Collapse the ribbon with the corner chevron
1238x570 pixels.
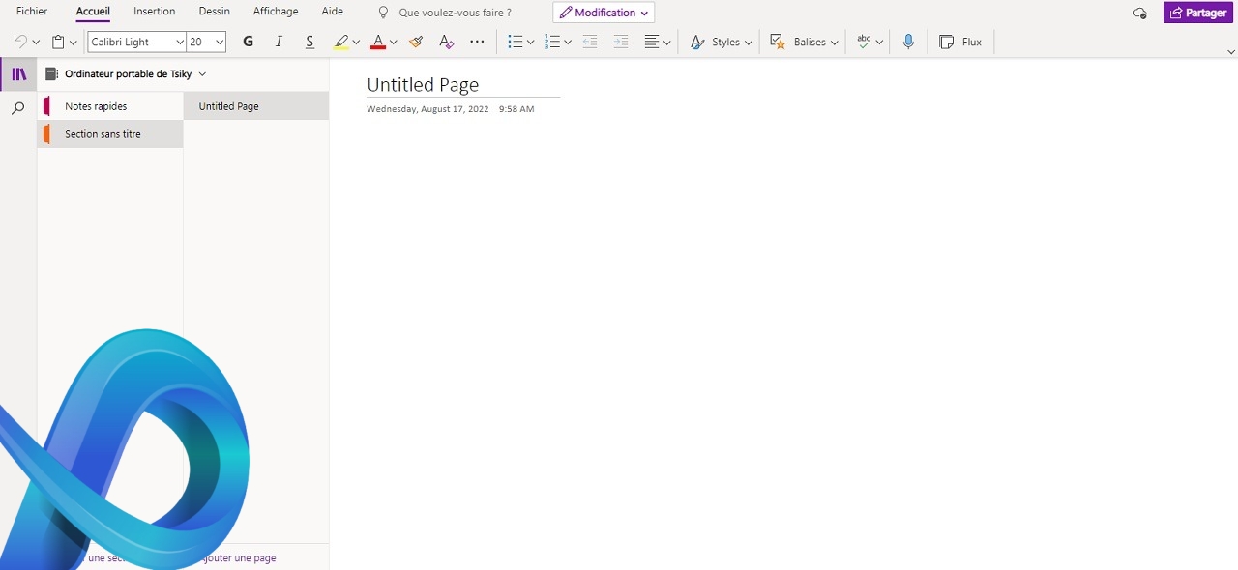[x=1230, y=51]
